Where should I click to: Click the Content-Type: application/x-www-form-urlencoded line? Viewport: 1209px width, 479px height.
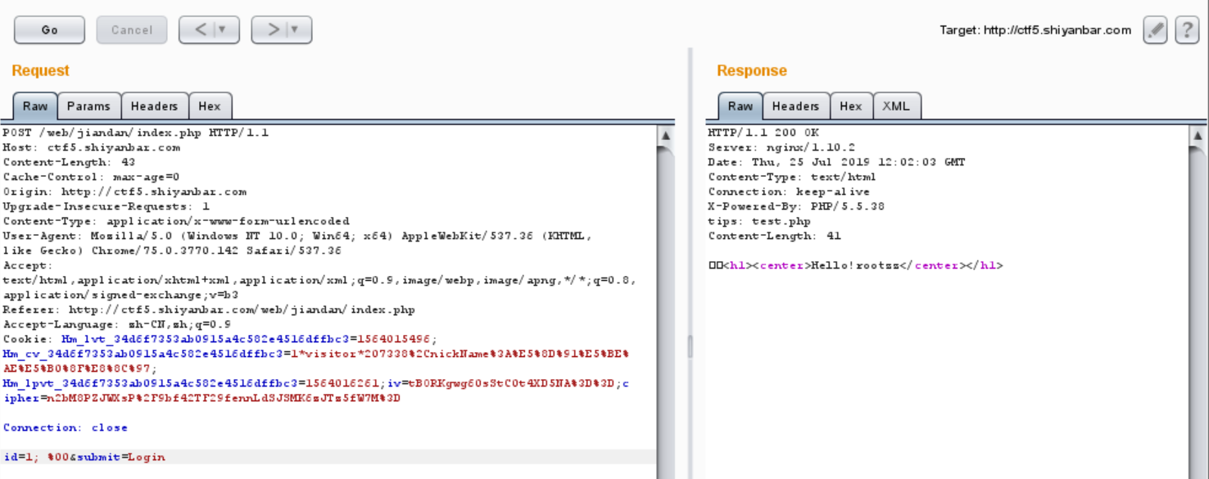pyautogui.click(x=176, y=221)
